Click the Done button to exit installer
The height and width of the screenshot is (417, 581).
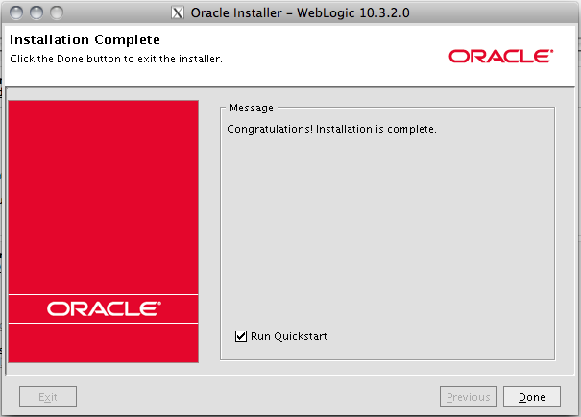(x=532, y=397)
